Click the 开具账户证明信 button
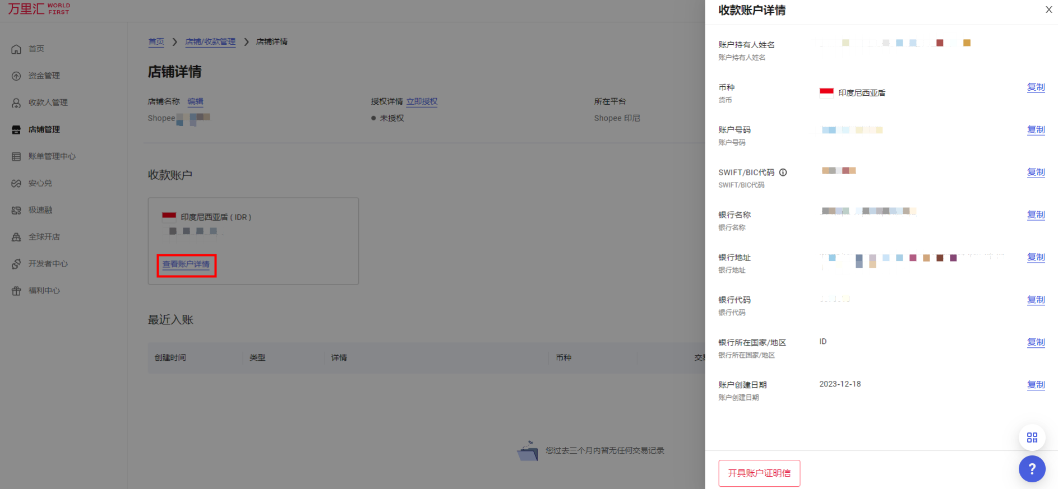 coord(759,473)
